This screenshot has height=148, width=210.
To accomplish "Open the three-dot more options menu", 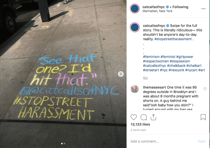I will click(x=203, y=9).
